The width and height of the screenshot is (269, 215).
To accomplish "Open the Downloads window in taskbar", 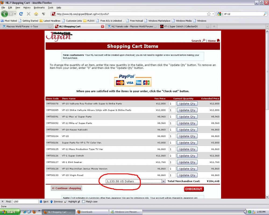I will 92,212.
